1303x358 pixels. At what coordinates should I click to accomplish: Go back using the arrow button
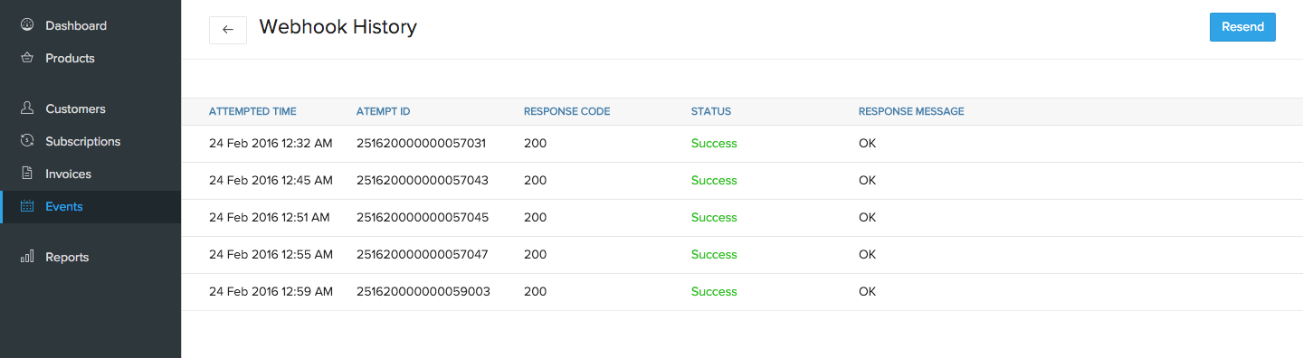coord(228,29)
